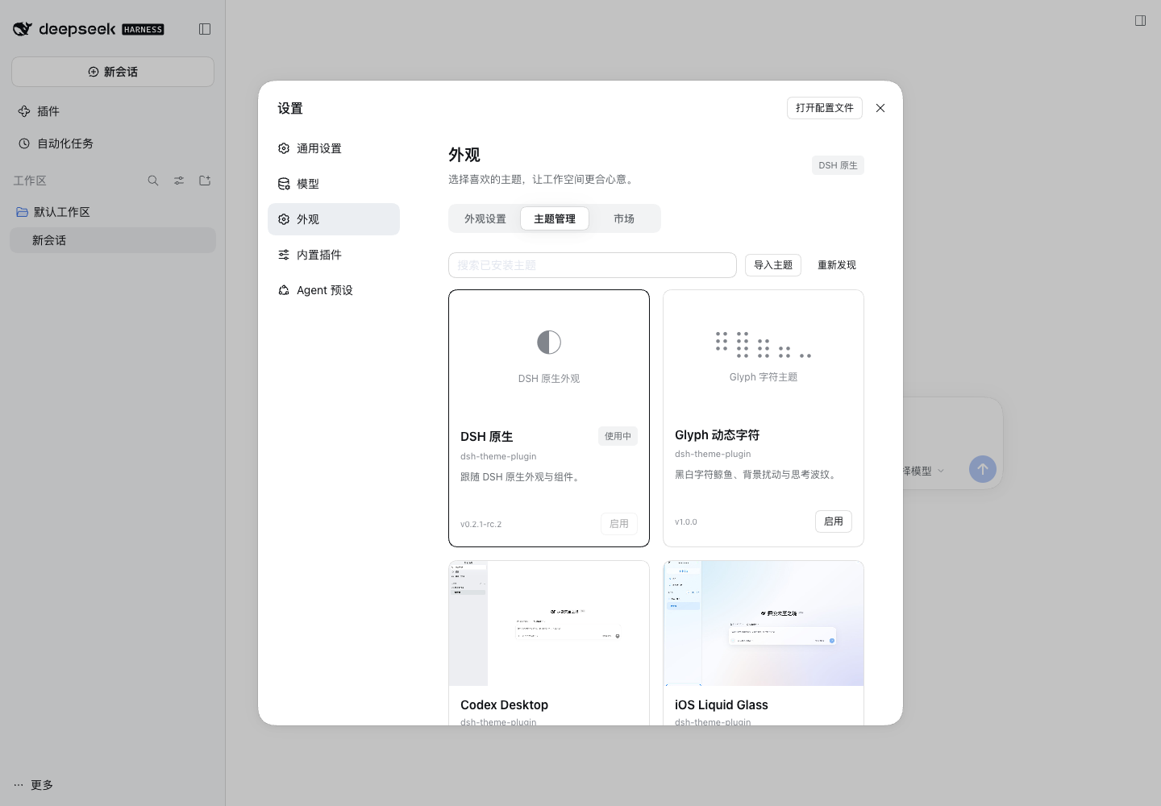
Task: Search workspaces with magnifier icon
Action: point(153,181)
